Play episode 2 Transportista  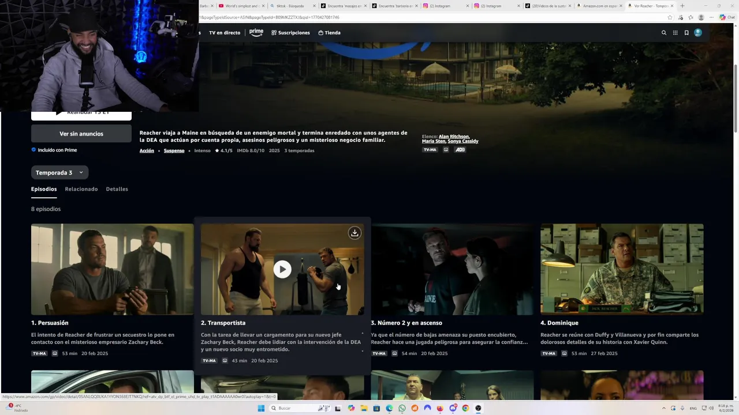pyautogui.click(x=282, y=269)
